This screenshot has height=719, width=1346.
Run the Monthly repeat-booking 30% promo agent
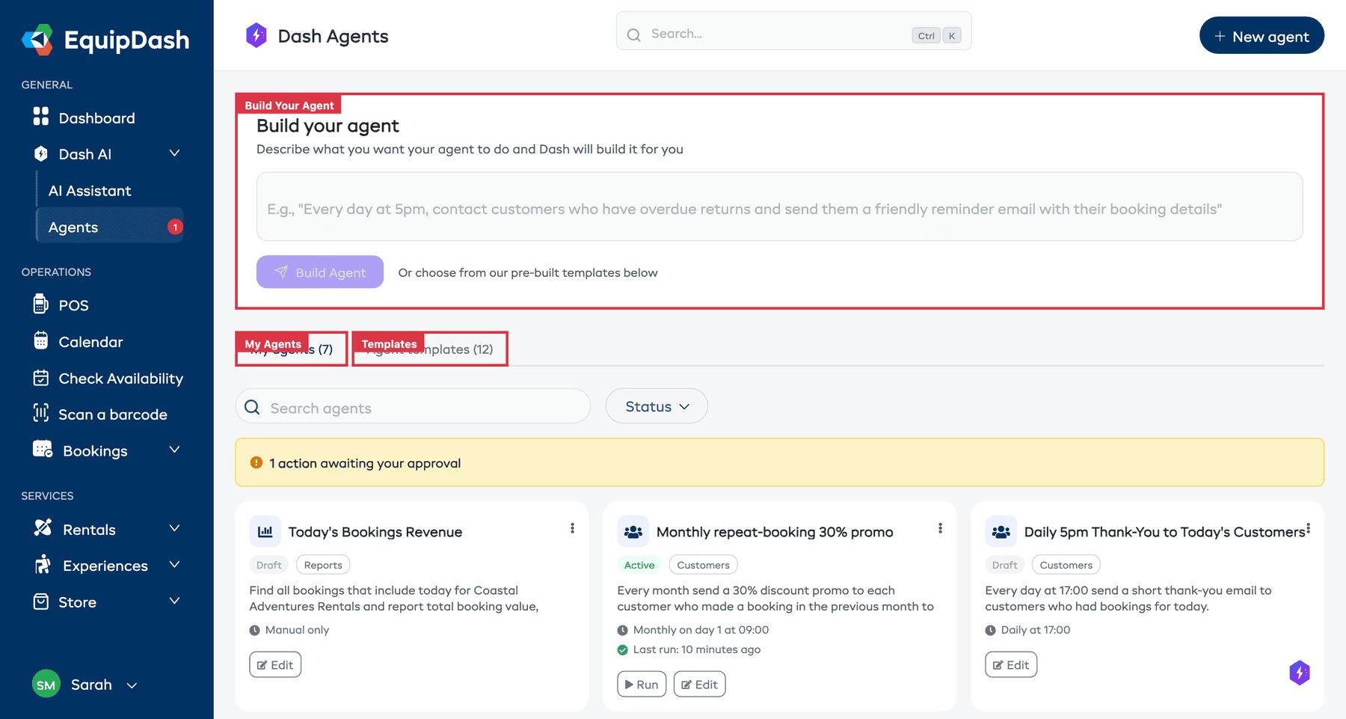pyautogui.click(x=641, y=683)
